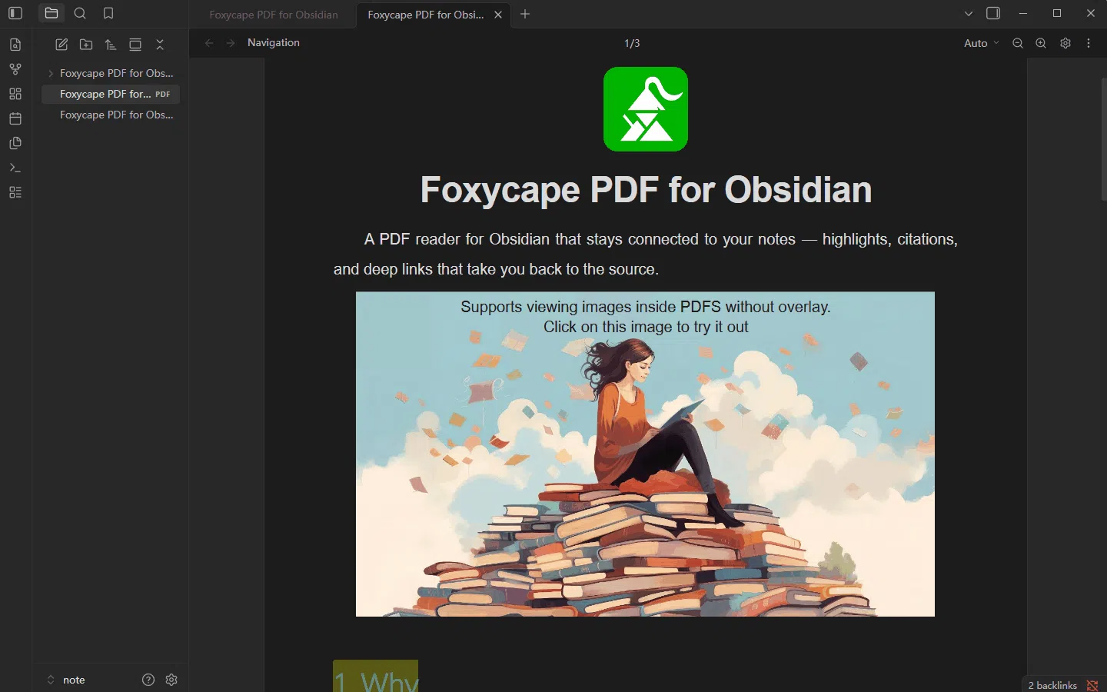
Task: Navigate forward in history
Action: (x=231, y=43)
